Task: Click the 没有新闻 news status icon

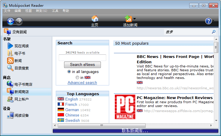Action: point(7,32)
